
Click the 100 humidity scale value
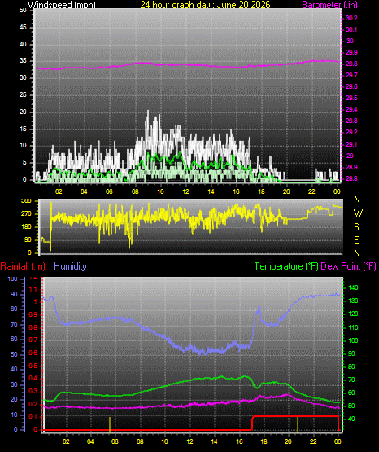13,279
